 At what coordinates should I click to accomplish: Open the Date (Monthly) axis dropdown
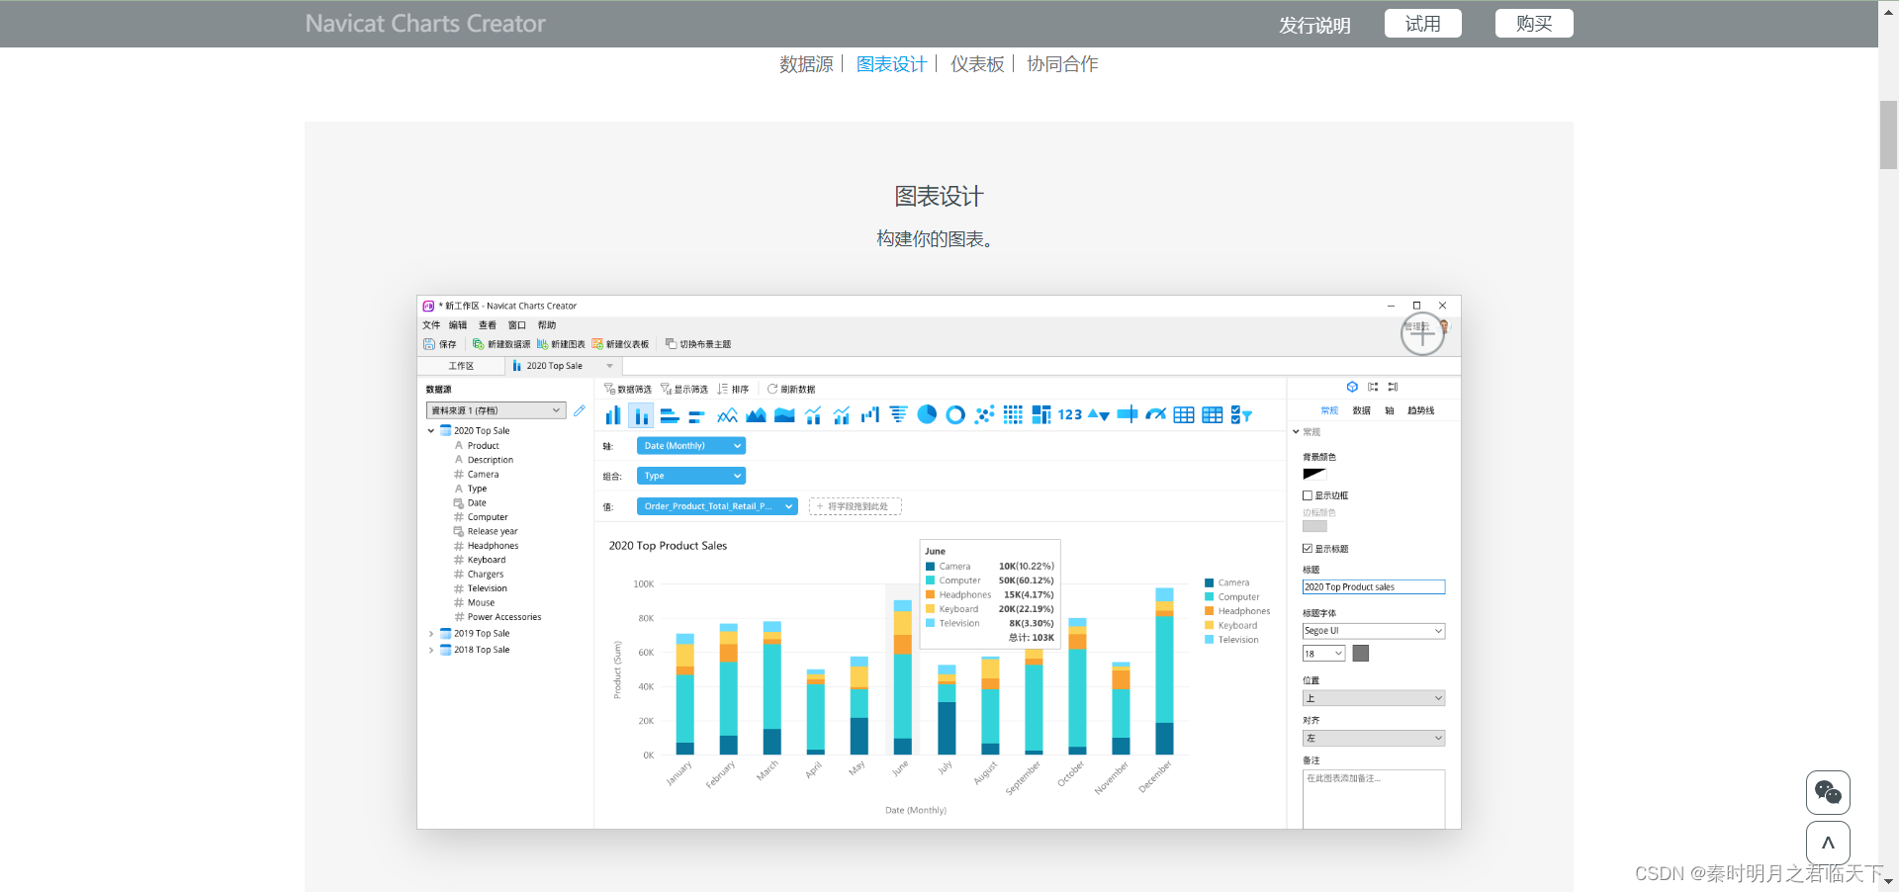point(690,446)
